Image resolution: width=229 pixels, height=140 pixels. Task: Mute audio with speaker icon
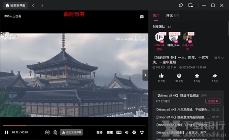(126, 132)
